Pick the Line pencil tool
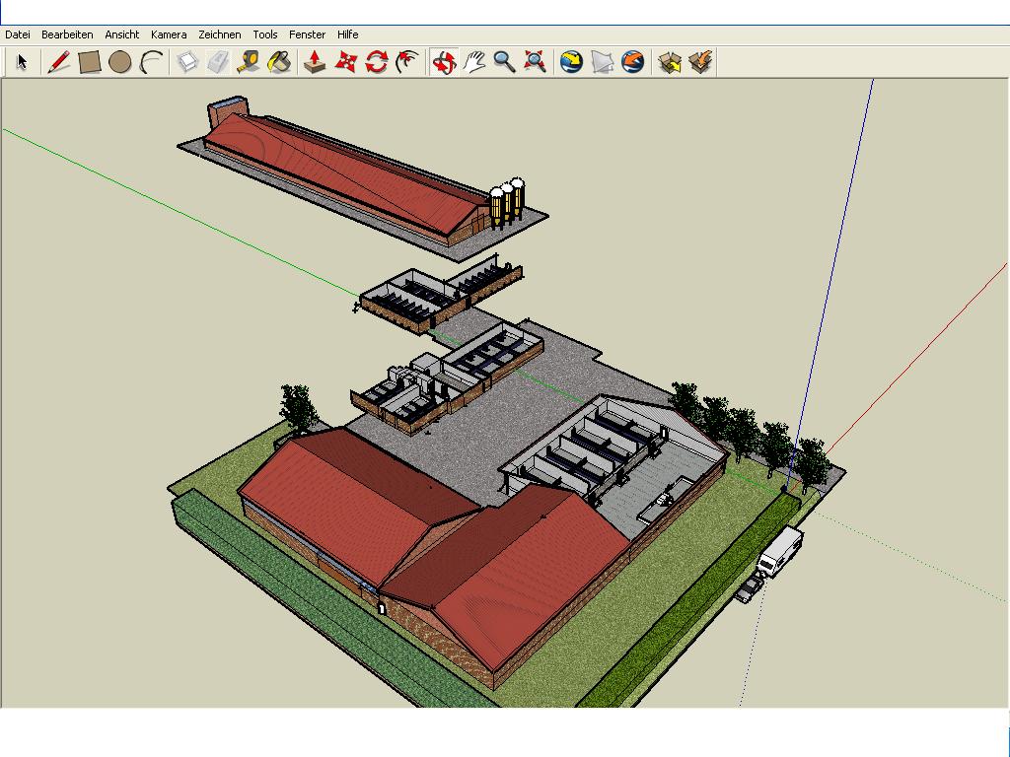The width and height of the screenshot is (1010, 757). (58, 62)
